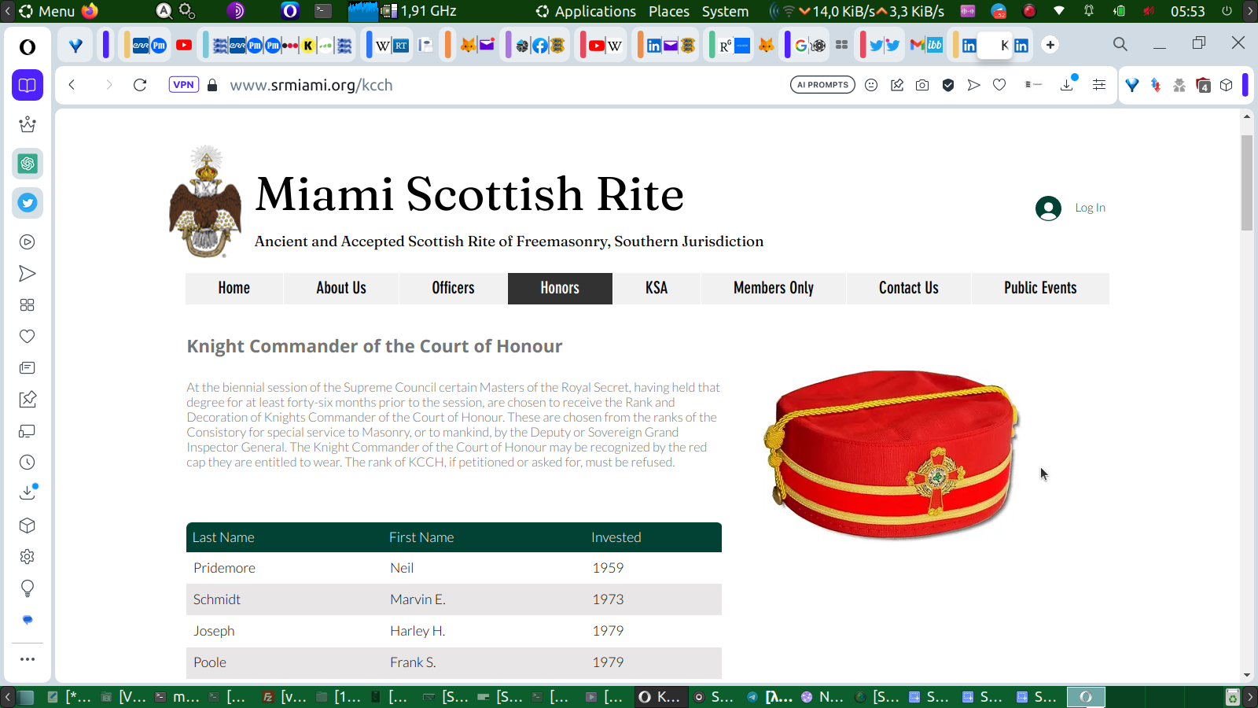Select the Honors menu item
This screenshot has width=1258, height=708.
click(x=560, y=288)
